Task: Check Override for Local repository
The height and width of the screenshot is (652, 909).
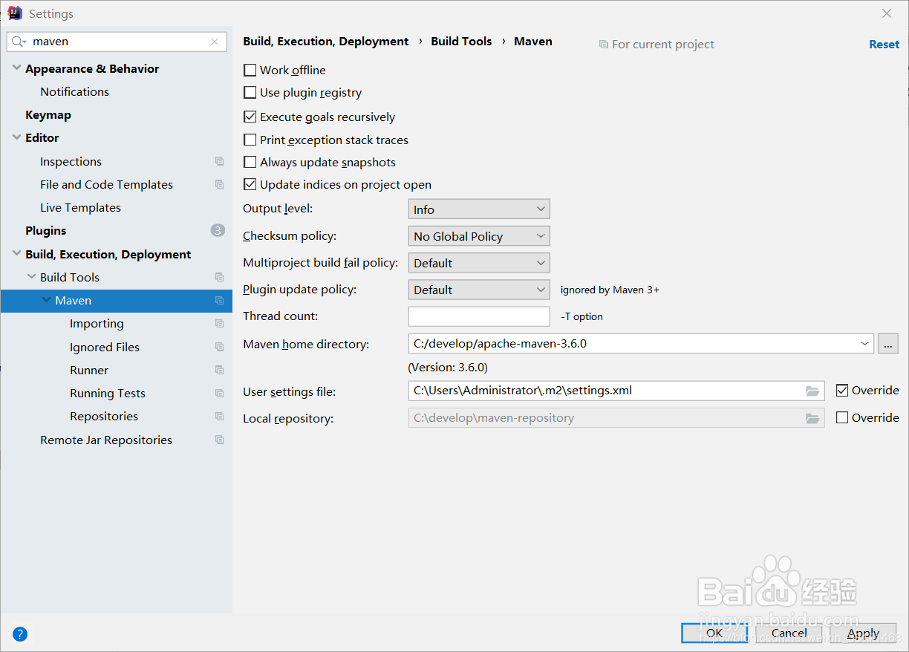Action: pyautogui.click(x=842, y=417)
